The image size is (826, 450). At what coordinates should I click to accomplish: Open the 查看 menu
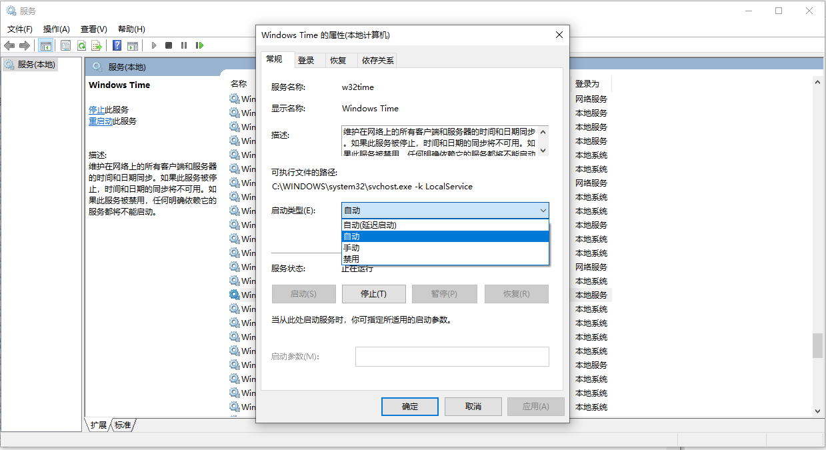[x=93, y=29]
